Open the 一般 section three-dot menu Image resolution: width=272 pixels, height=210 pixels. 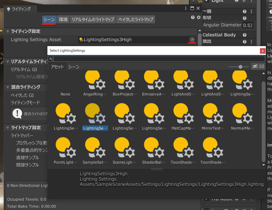[251, 11]
